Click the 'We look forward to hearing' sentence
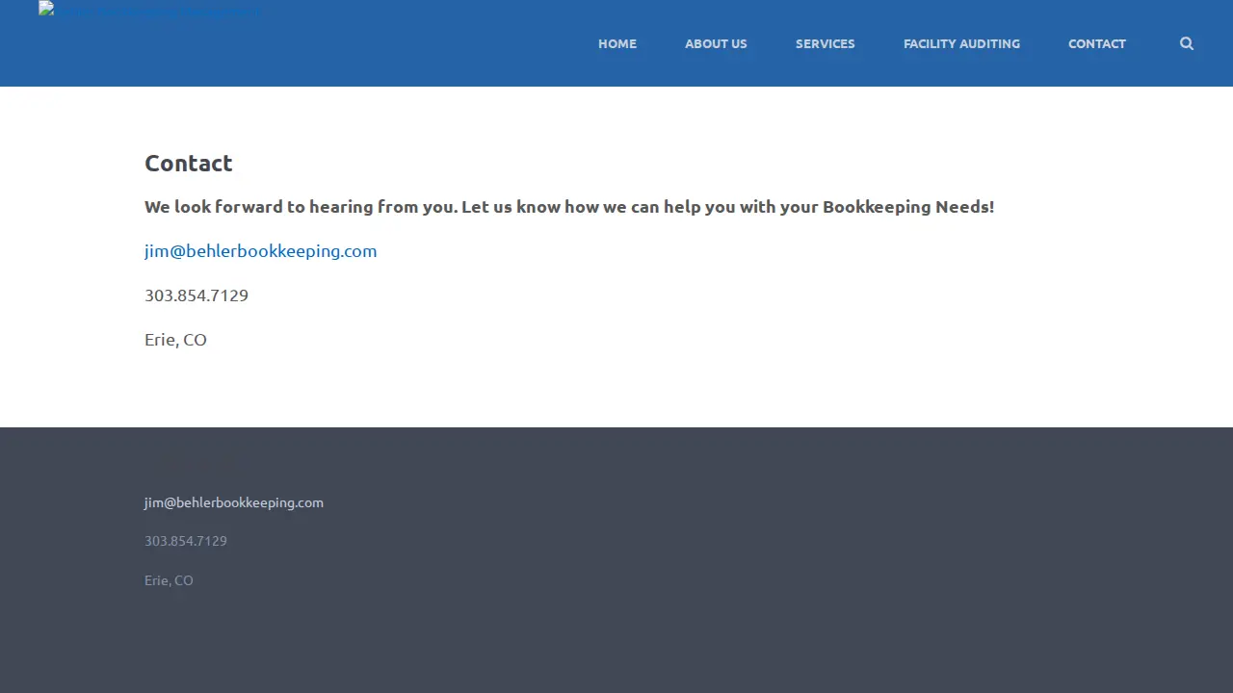Screen dimensions: 1233x693 click(569, 207)
